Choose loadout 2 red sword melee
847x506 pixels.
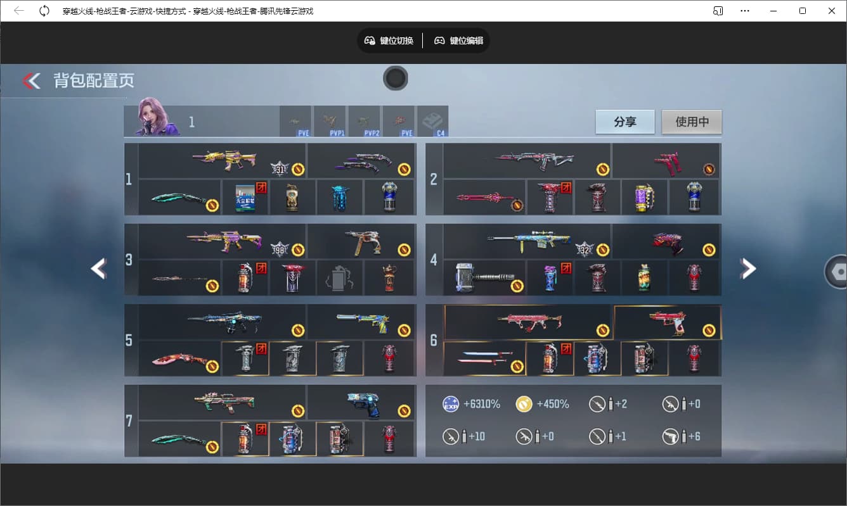(x=484, y=197)
